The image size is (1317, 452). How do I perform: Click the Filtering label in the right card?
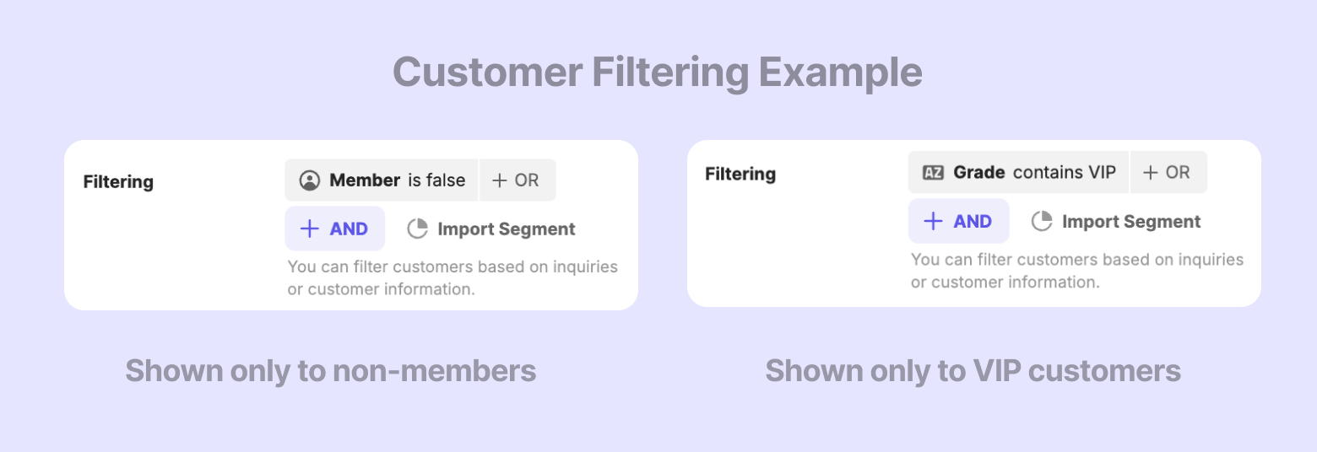coord(740,175)
